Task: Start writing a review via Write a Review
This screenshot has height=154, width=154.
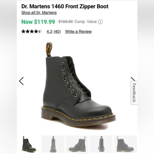Action: (x=78, y=32)
